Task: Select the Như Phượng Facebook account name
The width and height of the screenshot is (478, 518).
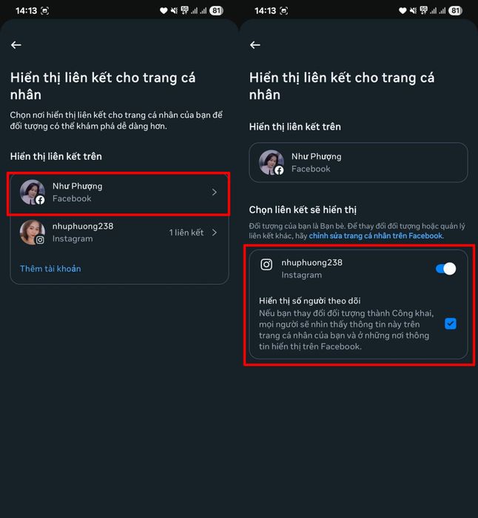Action: [x=77, y=186]
